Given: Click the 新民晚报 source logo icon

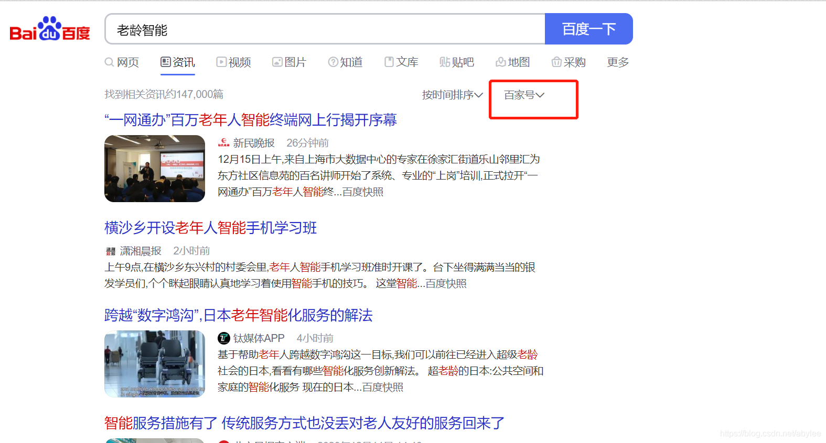Looking at the screenshot, I should tap(224, 142).
